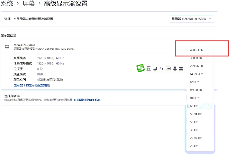
Task: Open the 显示器 1: ZOWIE XL2586X dropdown
Action: pyautogui.click(x=192, y=19)
